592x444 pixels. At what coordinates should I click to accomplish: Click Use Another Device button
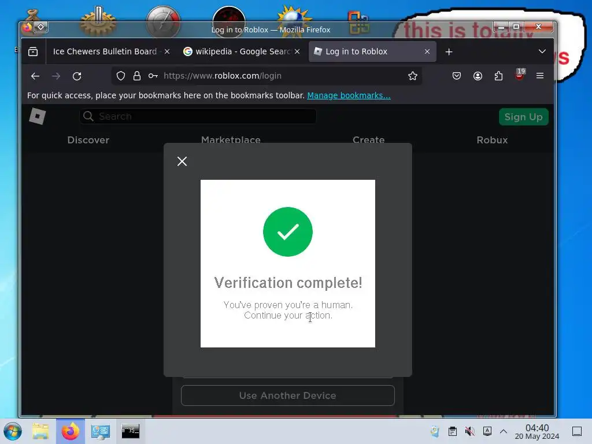click(288, 395)
